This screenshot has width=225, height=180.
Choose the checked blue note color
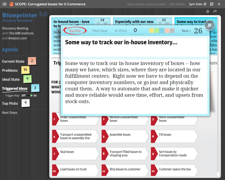tap(162, 30)
